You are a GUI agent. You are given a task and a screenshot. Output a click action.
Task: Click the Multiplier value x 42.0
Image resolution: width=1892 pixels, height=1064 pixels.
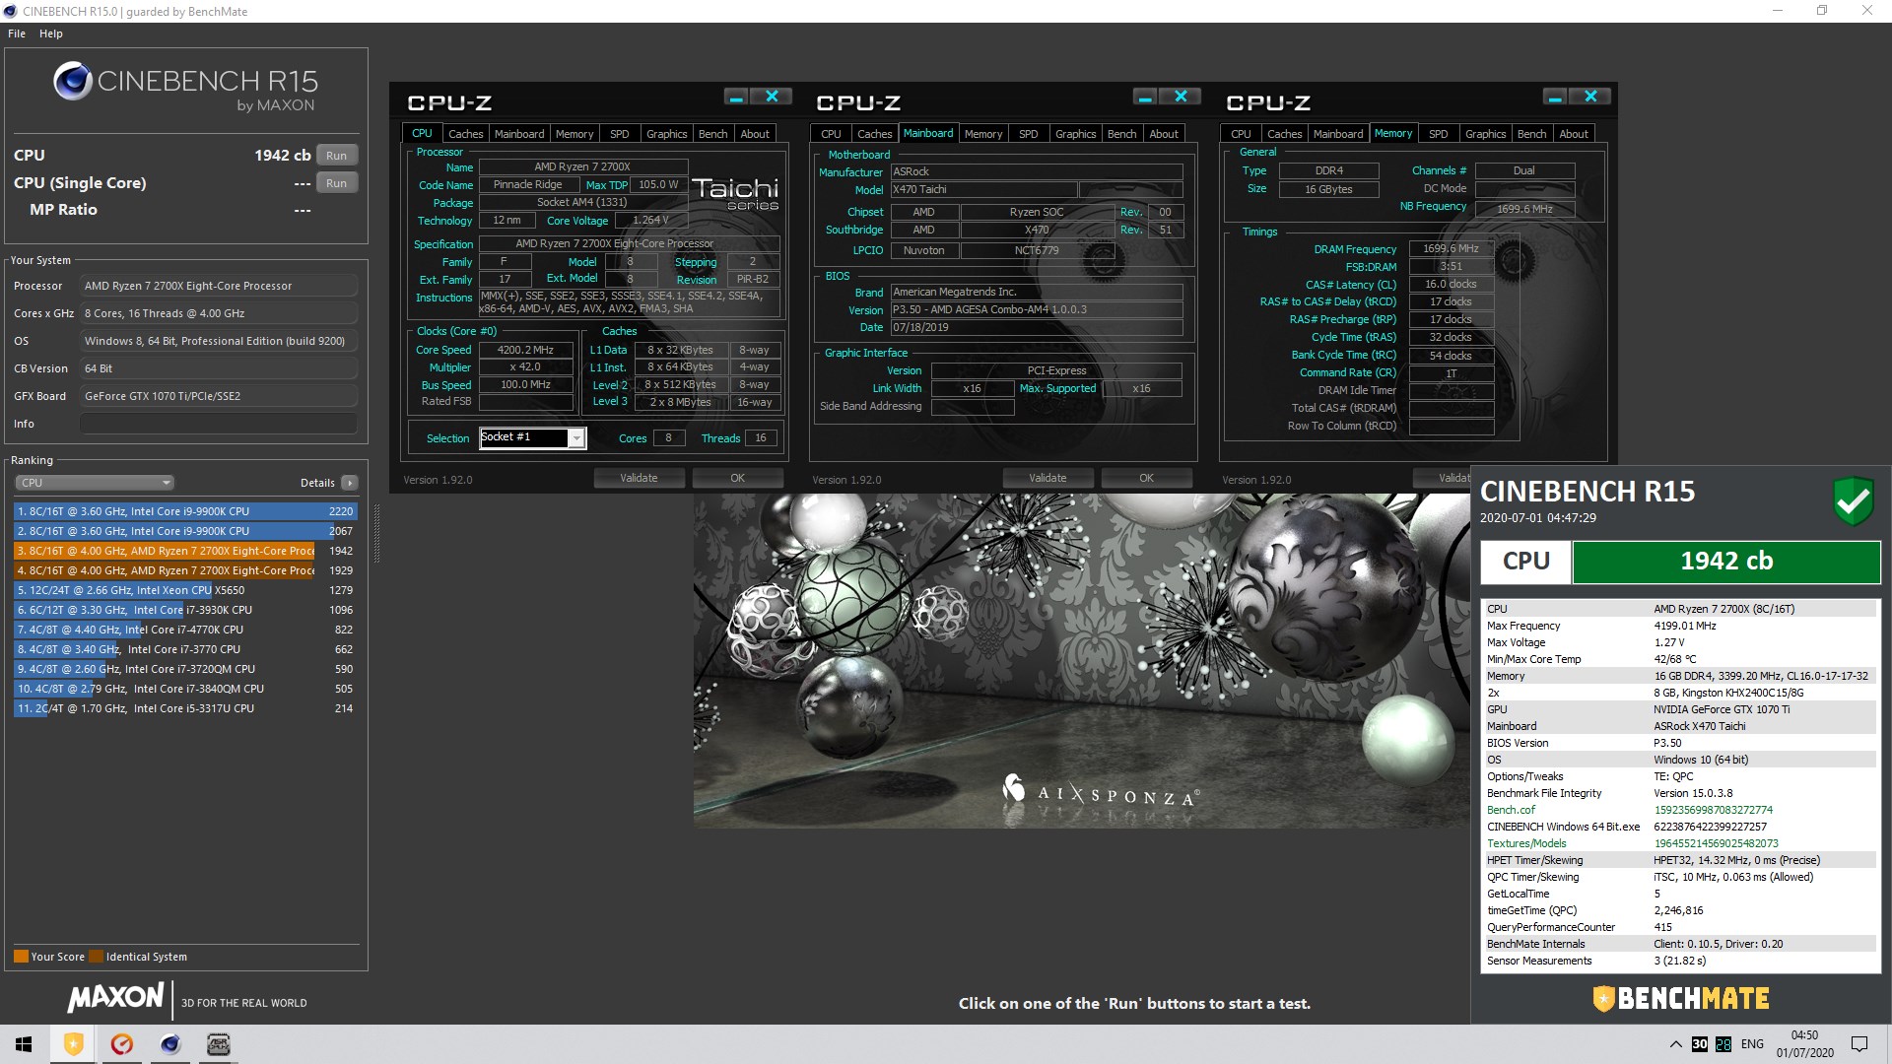(525, 366)
